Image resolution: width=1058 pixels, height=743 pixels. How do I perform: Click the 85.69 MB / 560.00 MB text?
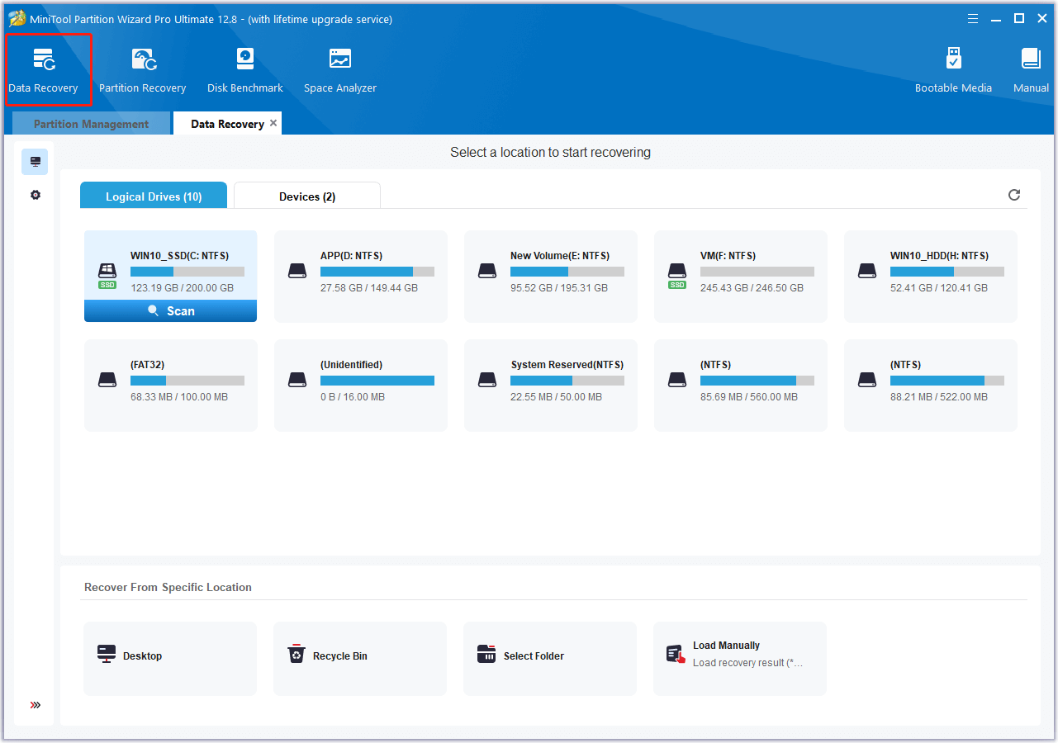(749, 397)
